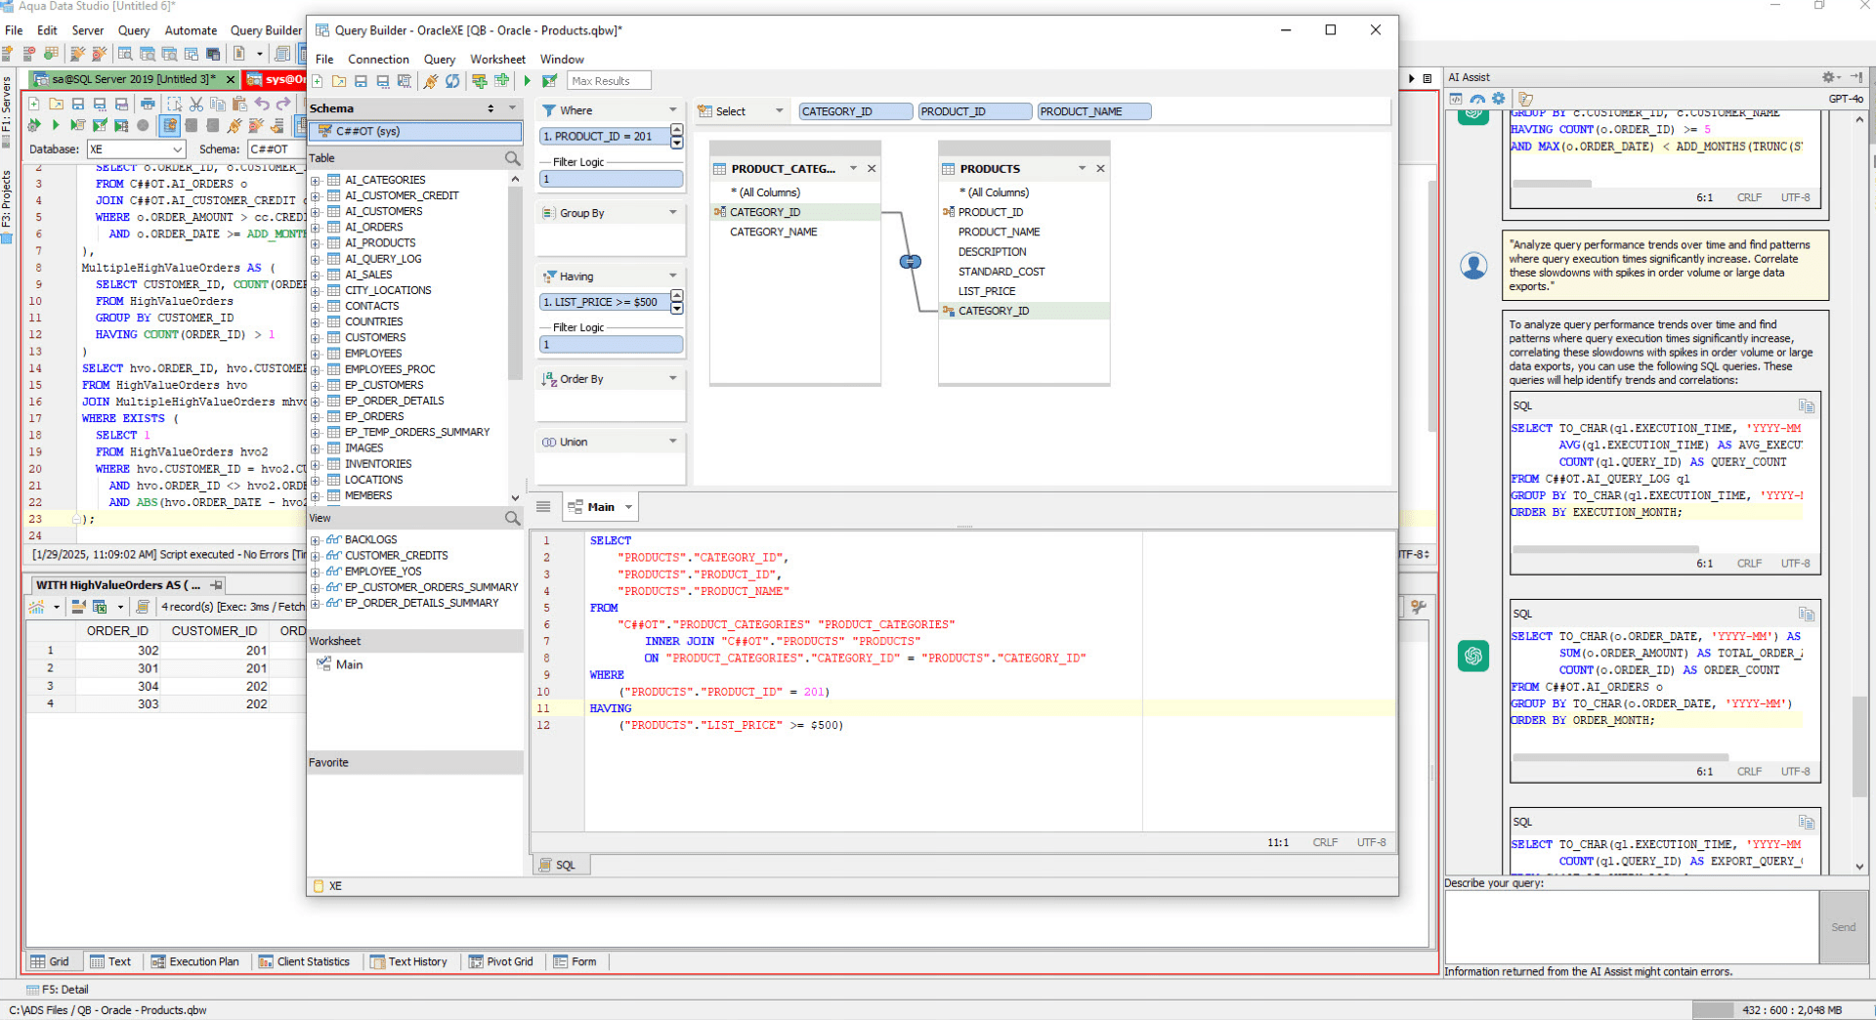The image size is (1876, 1020).
Task: Switch to the Pivot Grid tab
Action: click(x=501, y=961)
